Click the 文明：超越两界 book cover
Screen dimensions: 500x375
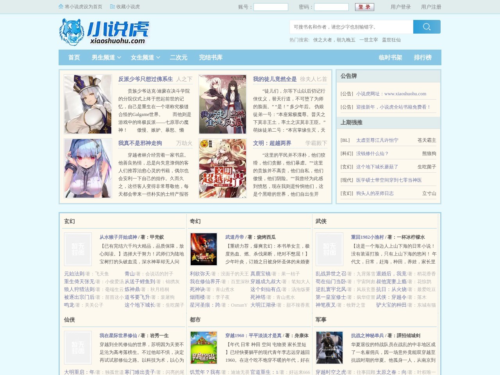pos(222,168)
